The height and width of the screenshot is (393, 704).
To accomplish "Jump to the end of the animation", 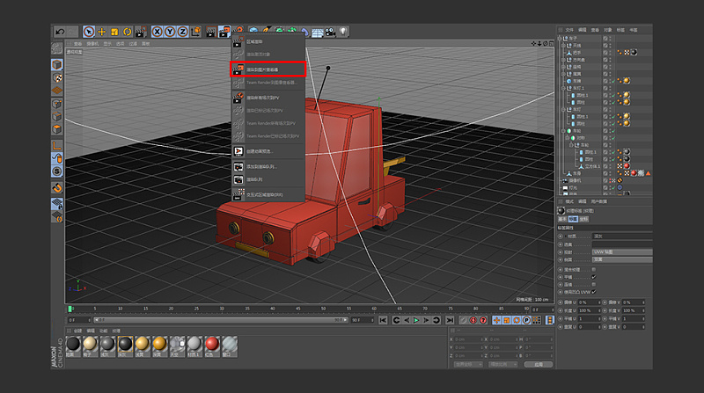I will click(x=450, y=320).
